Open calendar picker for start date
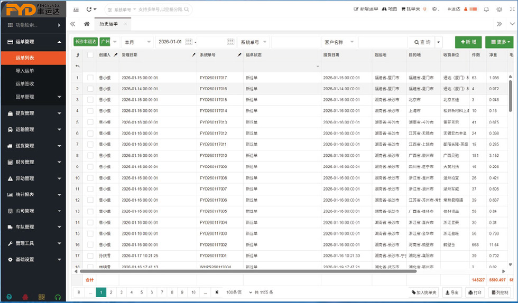The image size is (518, 303). (190, 42)
